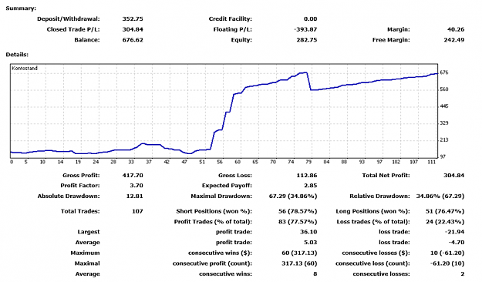Viewport: 482px width, 282px height.
Task: Click the Floating P/L value -393.87
Action: (305, 29)
